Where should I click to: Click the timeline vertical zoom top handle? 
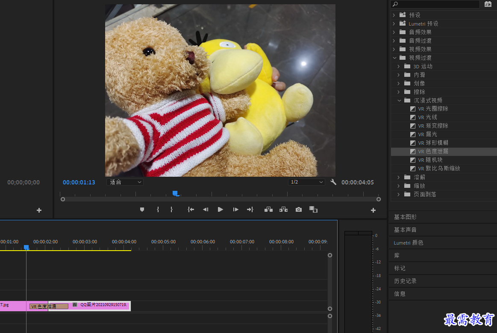330,255
